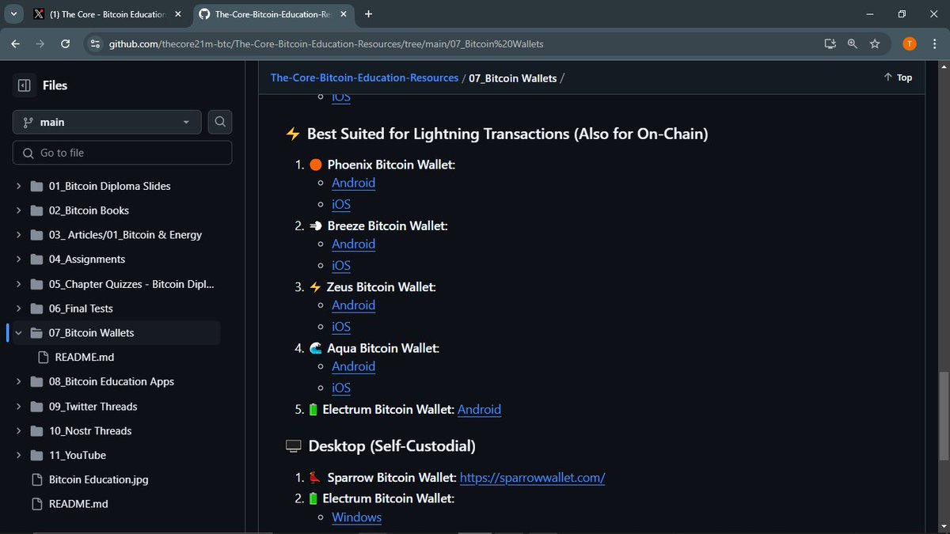Expand the 06_Final Tests folder chevron

coord(17,309)
